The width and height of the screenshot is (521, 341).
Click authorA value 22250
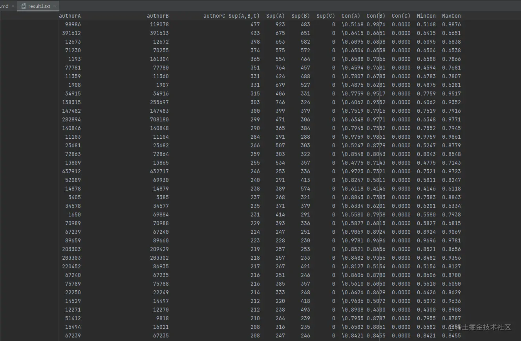73,292
